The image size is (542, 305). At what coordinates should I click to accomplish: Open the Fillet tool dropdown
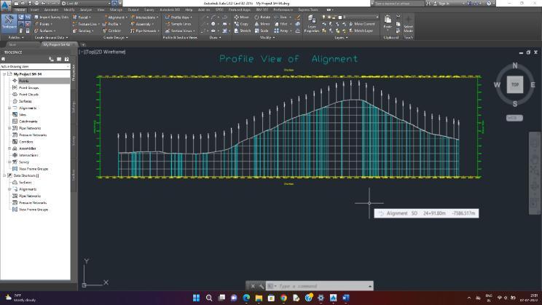click(291, 24)
